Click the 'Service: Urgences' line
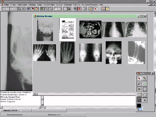 pyautogui.click(x=8, y=101)
